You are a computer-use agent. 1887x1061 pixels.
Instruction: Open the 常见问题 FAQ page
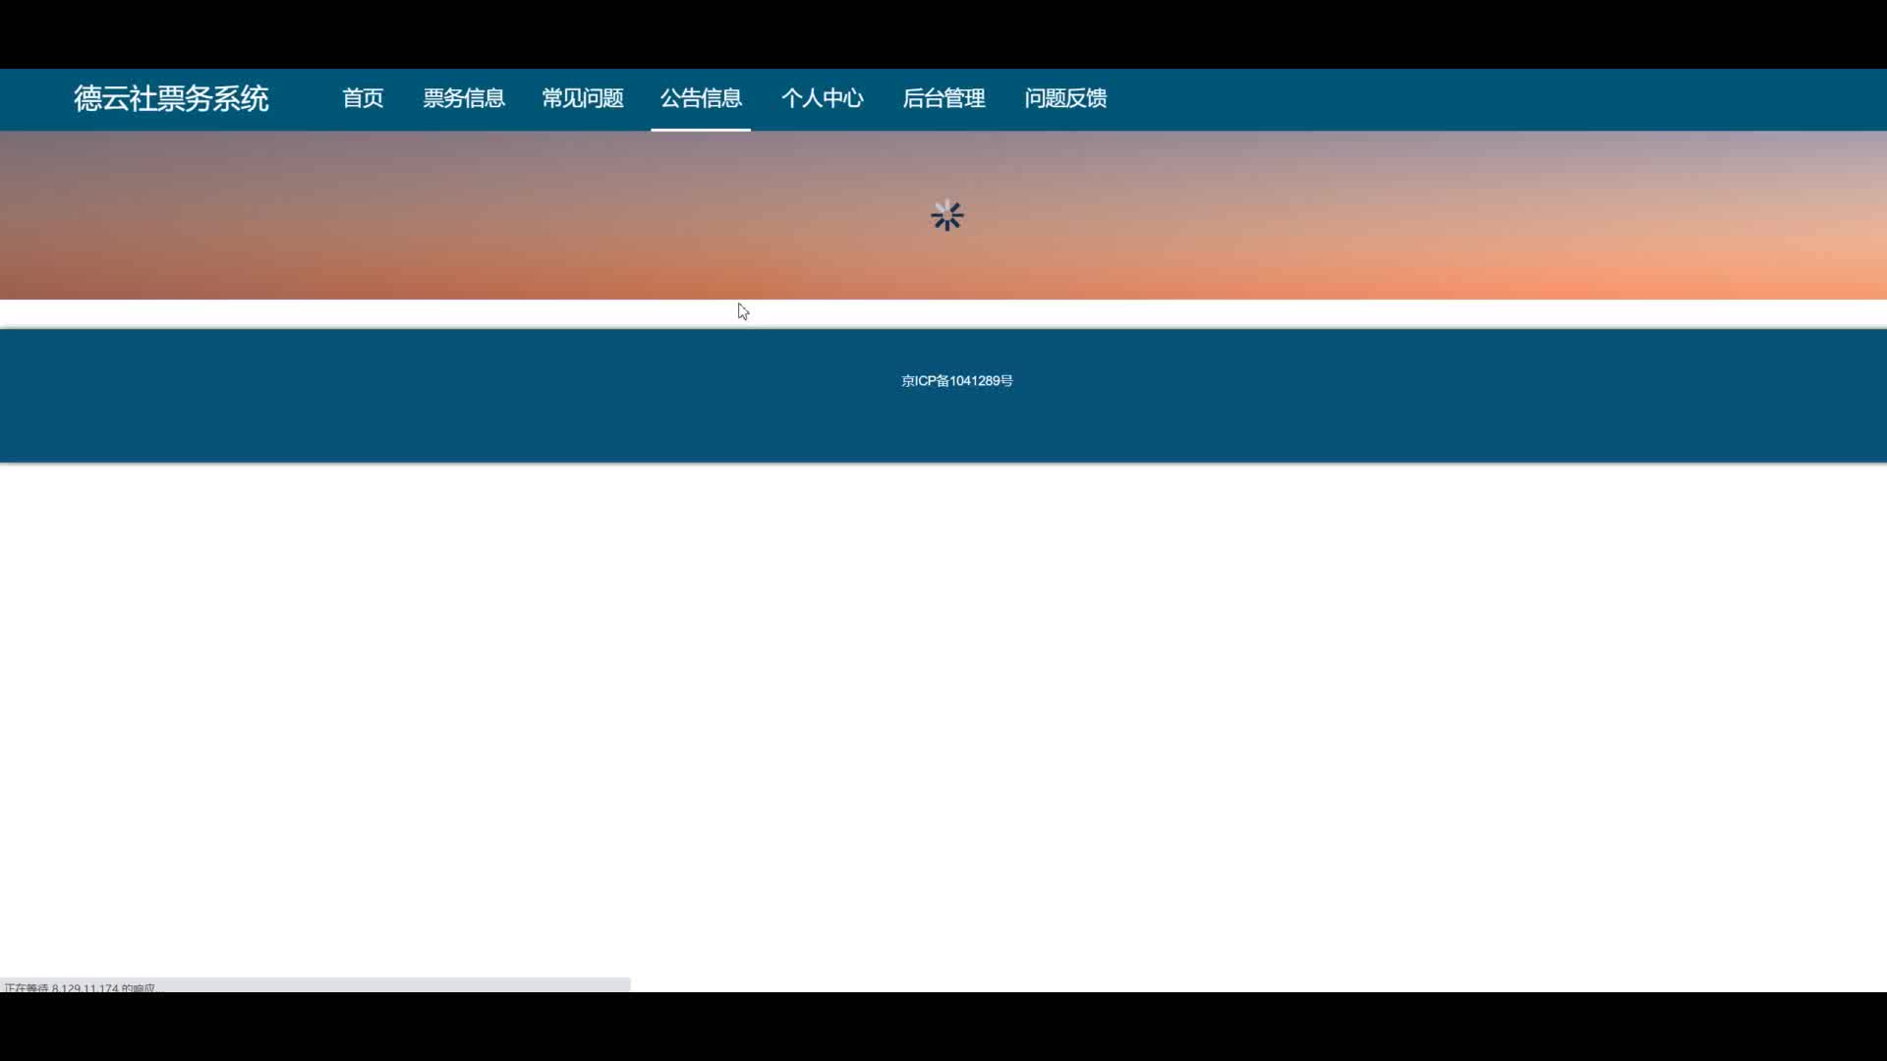pos(583,99)
